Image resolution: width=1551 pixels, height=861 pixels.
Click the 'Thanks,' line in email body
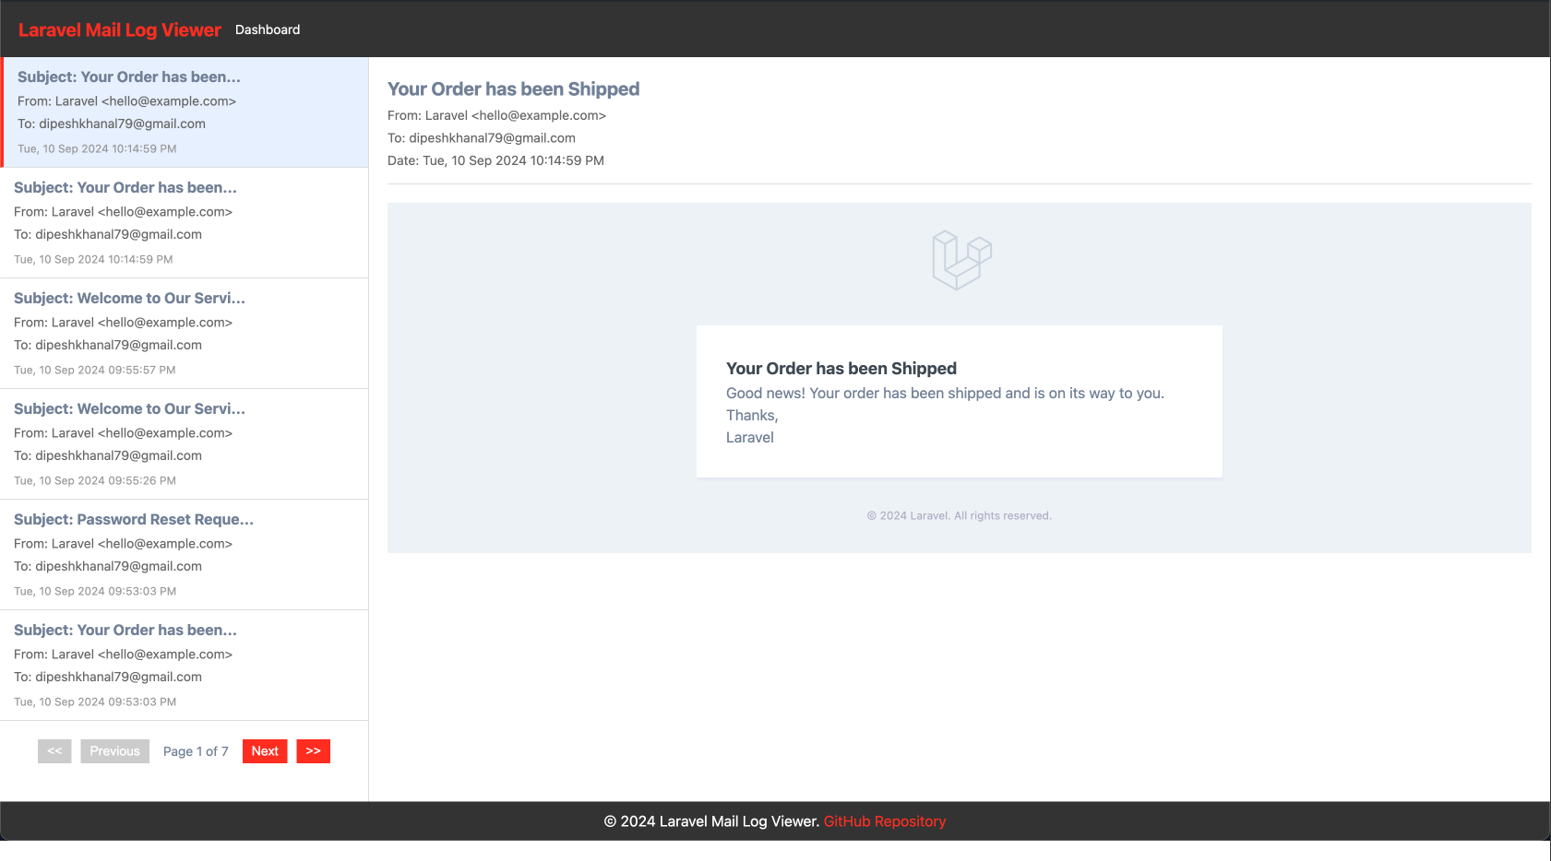click(x=752, y=416)
